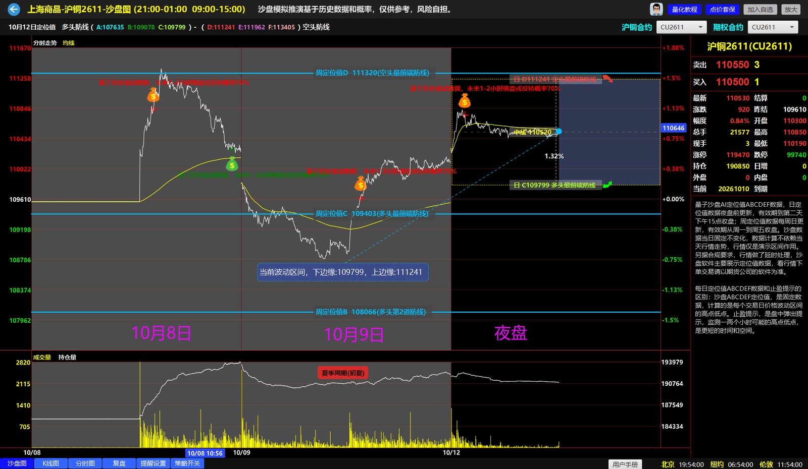The image size is (808, 469).
Task: Switch to the 分时图 tab
Action: click(x=85, y=463)
